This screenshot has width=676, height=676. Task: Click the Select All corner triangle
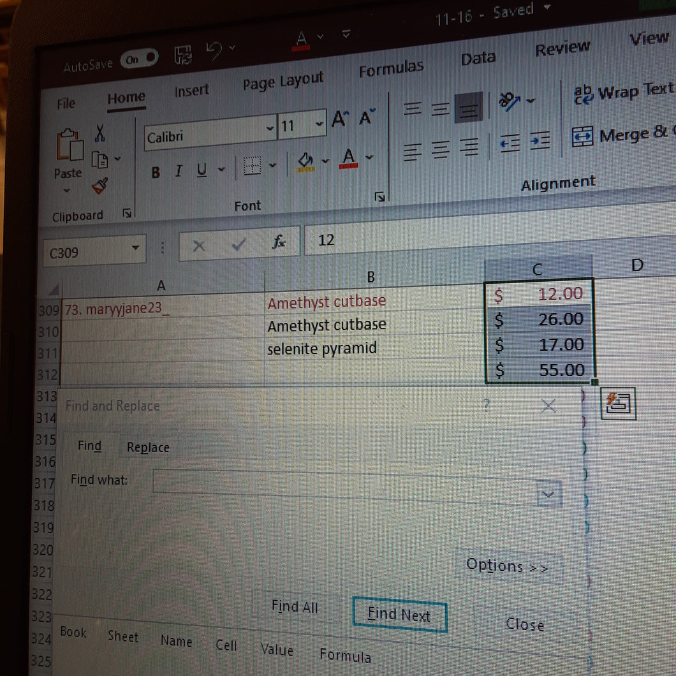click(54, 290)
